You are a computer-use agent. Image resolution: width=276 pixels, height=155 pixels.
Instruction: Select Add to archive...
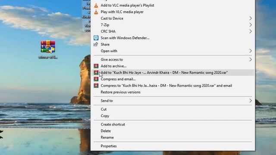113,66
